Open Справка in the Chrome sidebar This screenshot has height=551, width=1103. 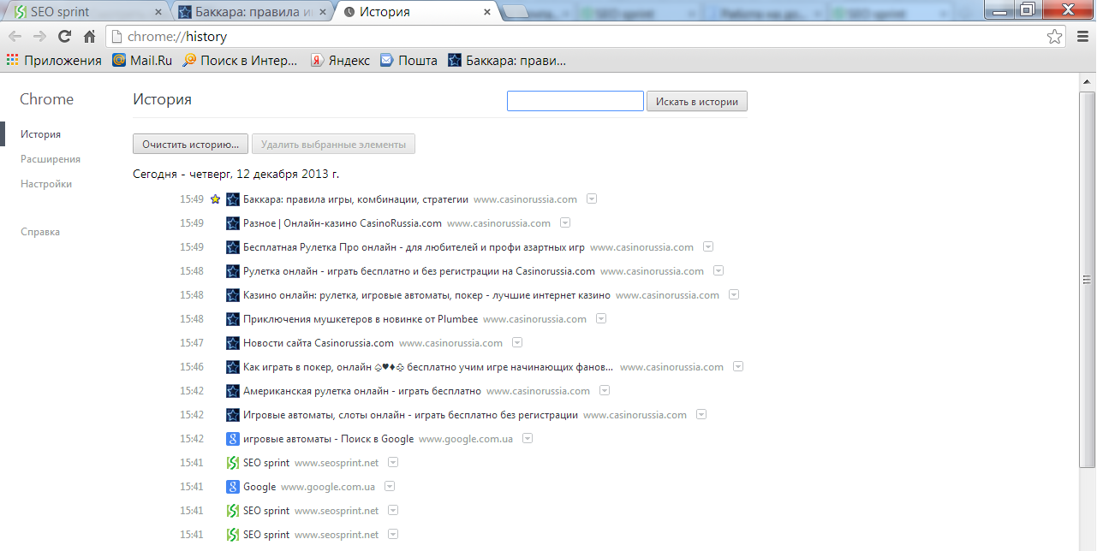pyautogui.click(x=40, y=232)
